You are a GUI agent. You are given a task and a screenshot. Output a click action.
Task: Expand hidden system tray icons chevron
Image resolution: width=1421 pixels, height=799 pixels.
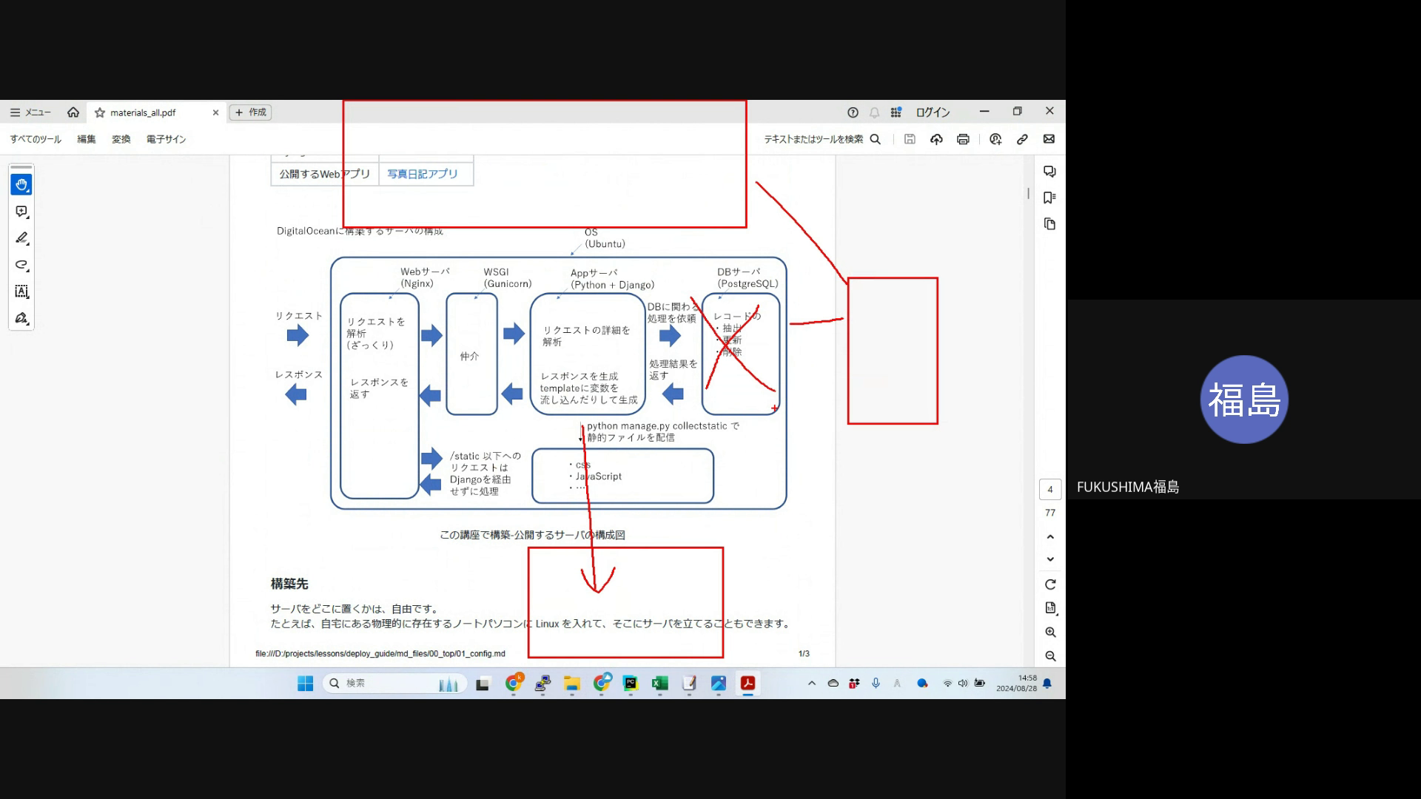coord(812,683)
